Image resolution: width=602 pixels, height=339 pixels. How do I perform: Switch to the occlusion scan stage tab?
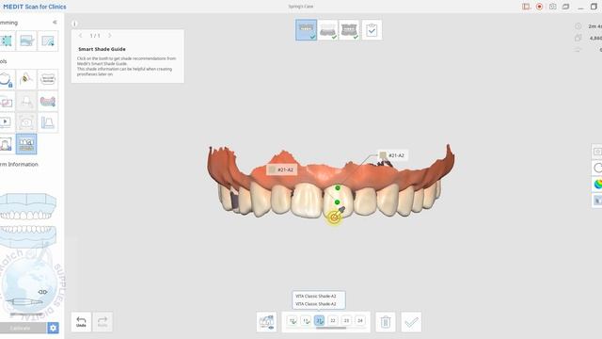[349, 30]
